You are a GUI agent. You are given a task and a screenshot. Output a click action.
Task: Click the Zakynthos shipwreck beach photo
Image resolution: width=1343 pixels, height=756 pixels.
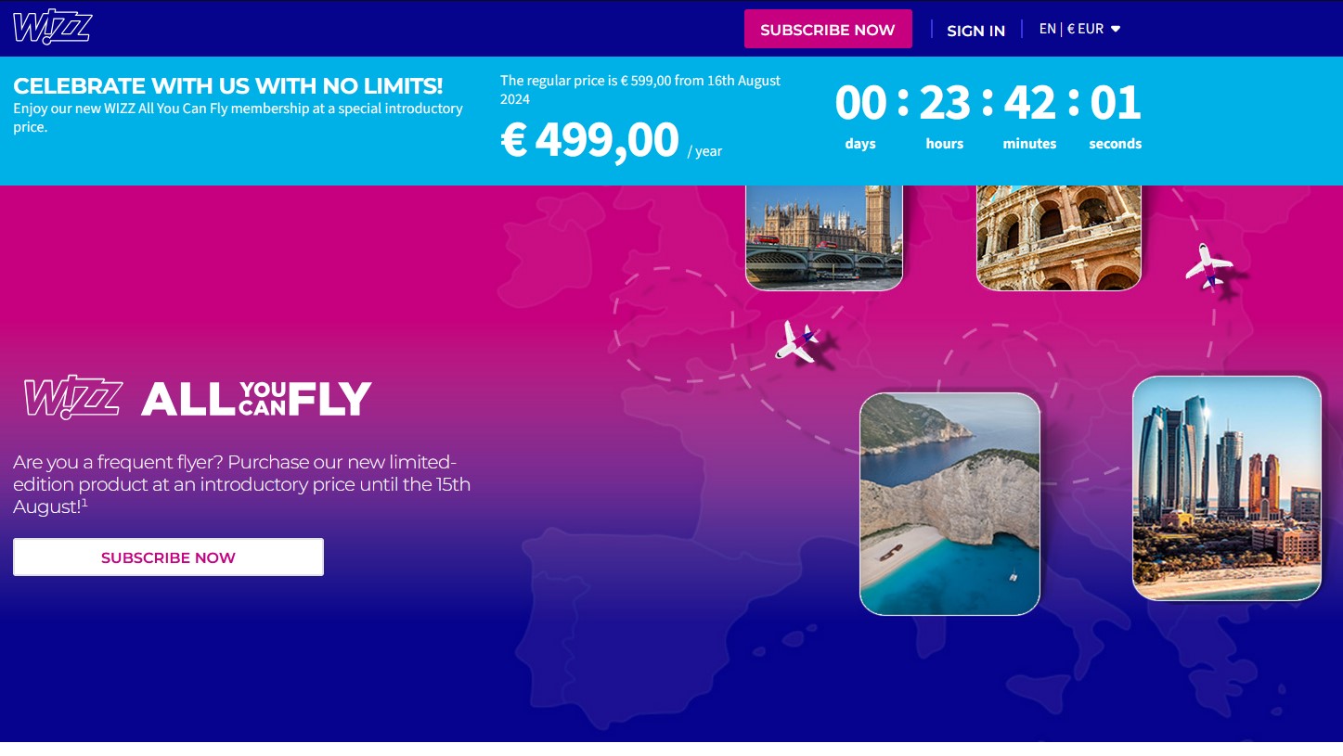[x=949, y=504]
